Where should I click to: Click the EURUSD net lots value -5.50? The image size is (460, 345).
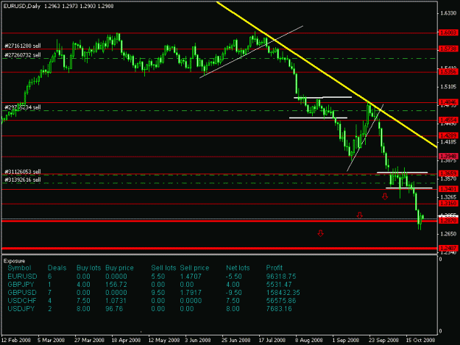tap(234, 277)
